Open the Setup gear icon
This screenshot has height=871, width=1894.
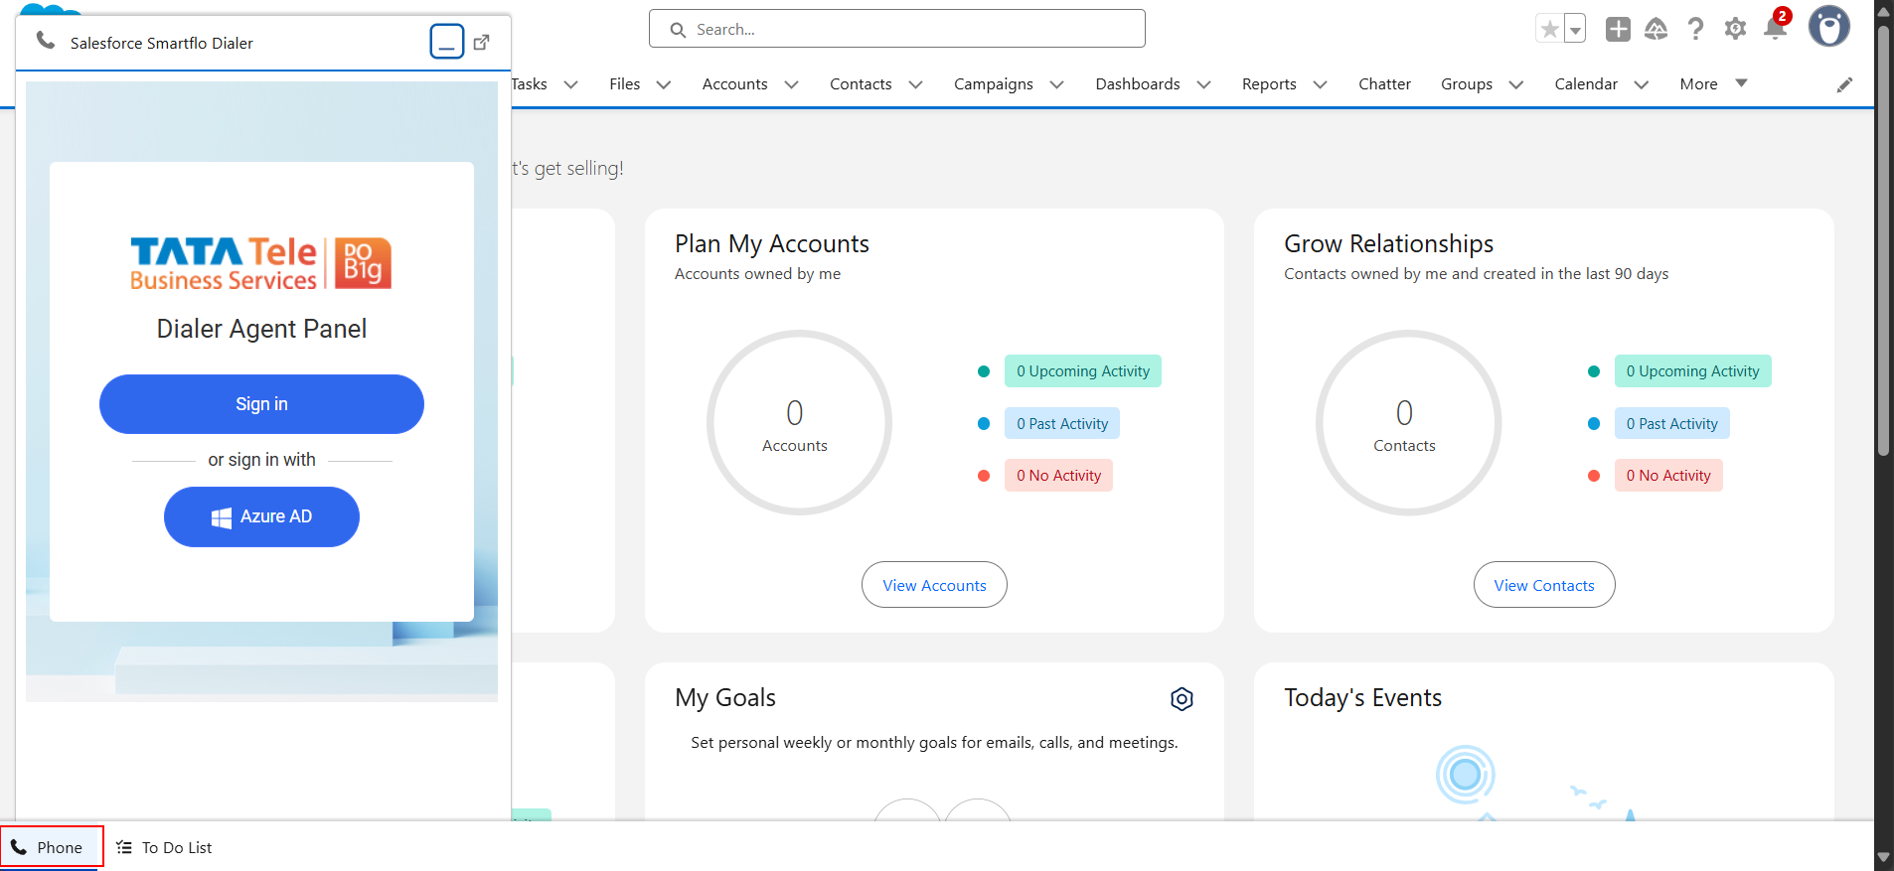tap(1735, 29)
